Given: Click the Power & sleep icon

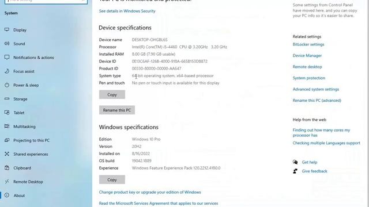Looking at the screenshot, I should pos(7,85).
